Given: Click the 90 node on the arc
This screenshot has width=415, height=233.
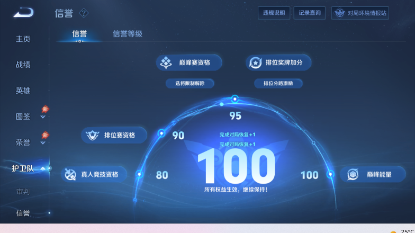Looking at the screenshot, I should 161,133.
